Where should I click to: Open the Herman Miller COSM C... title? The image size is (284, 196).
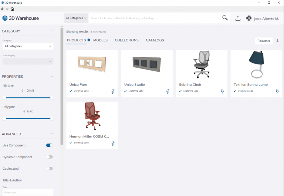89,136
